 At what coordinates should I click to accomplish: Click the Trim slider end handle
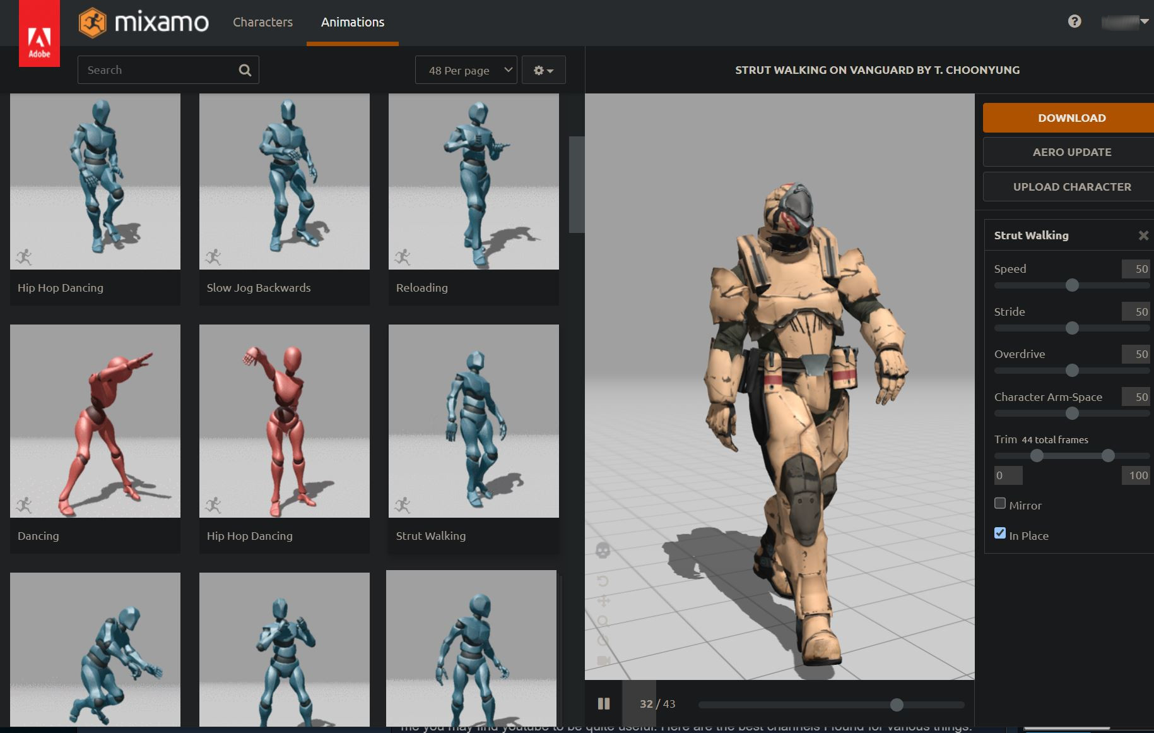(x=1108, y=456)
